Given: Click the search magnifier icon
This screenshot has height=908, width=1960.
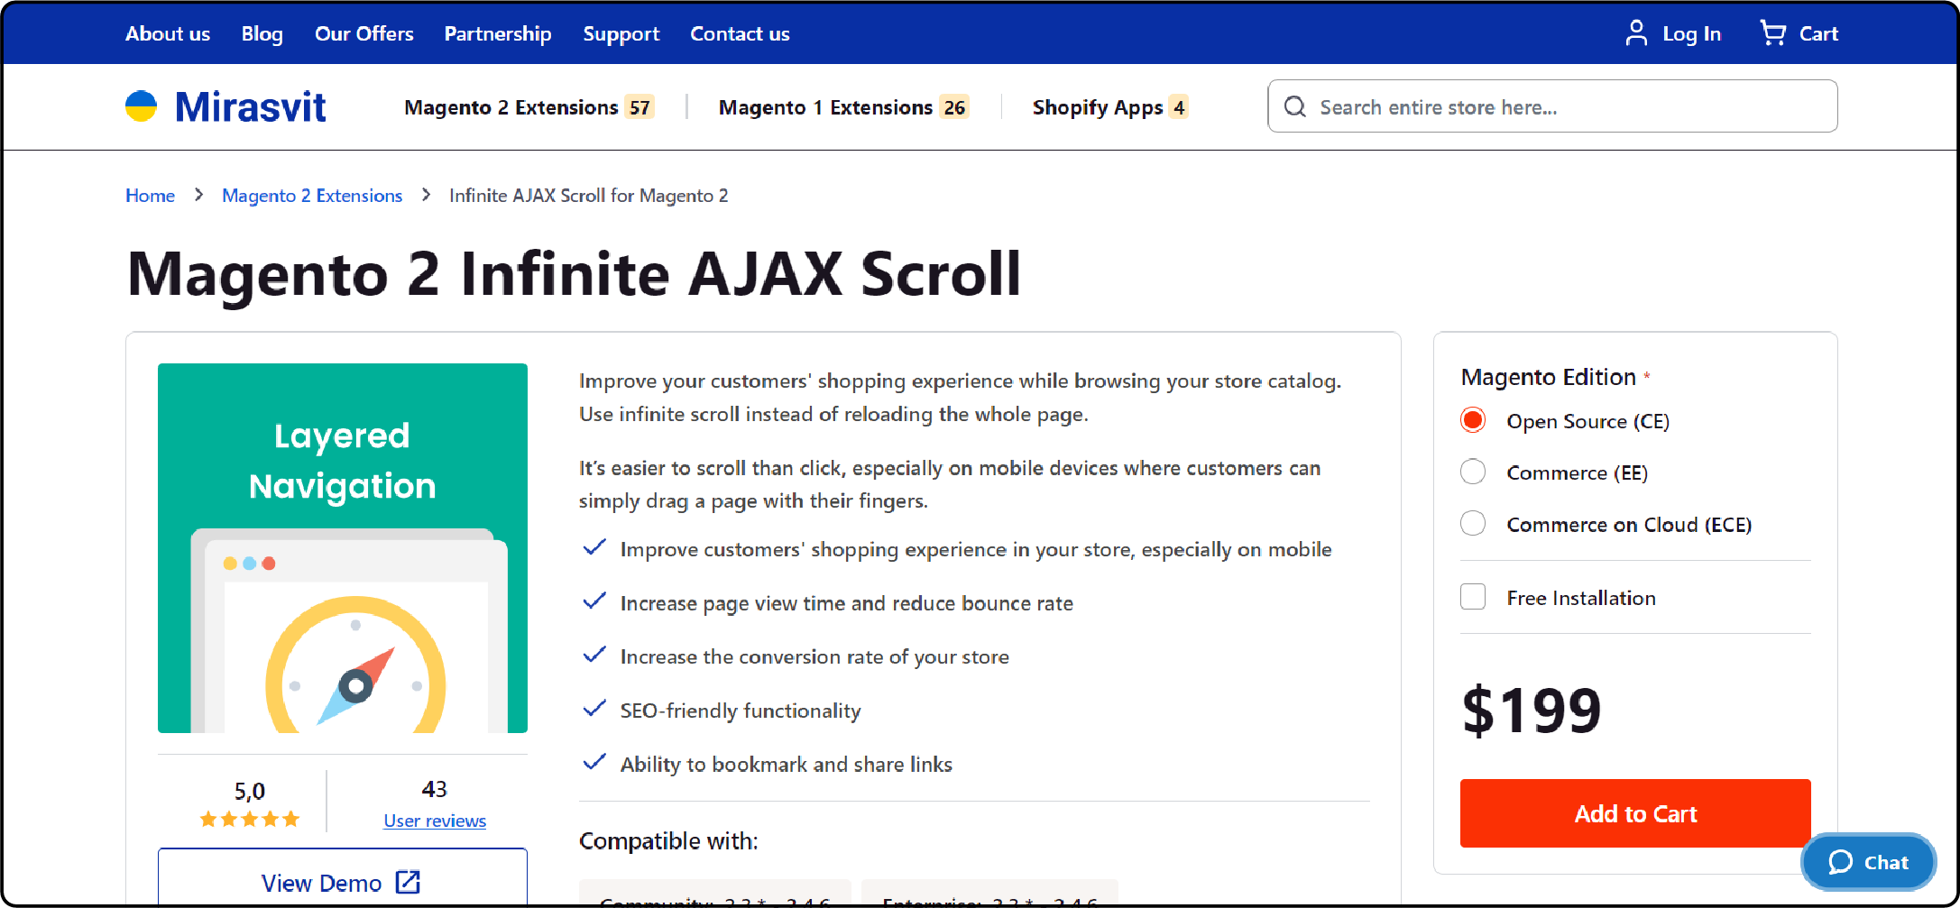Looking at the screenshot, I should click(1295, 106).
